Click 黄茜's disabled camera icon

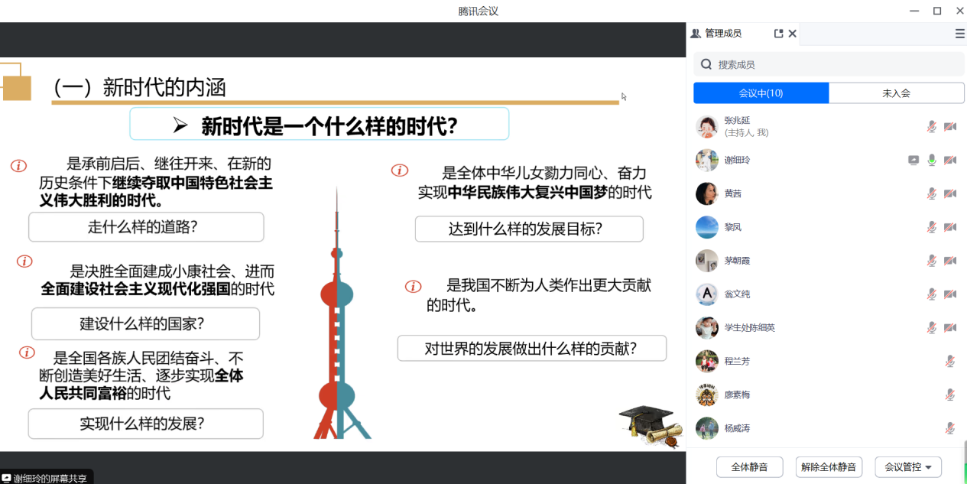(x=950, y=193)
